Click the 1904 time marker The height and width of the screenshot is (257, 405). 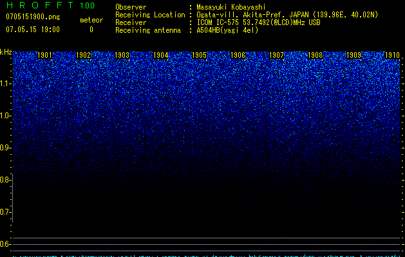click(161, 55)
